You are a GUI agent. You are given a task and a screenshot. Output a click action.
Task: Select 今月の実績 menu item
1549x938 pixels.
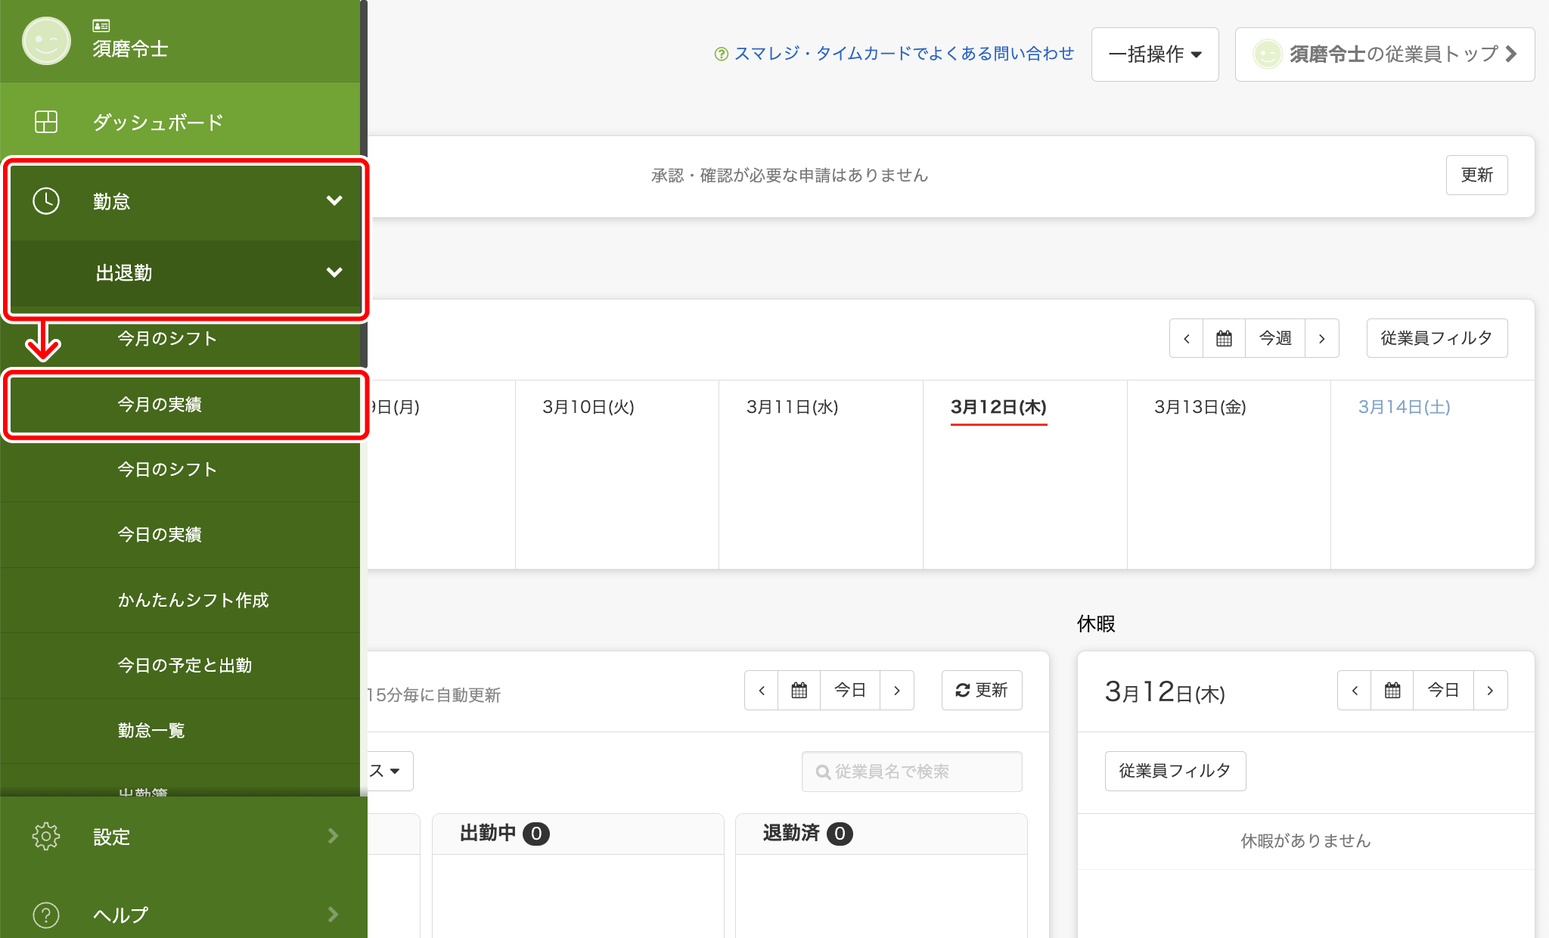click(160, 405)
